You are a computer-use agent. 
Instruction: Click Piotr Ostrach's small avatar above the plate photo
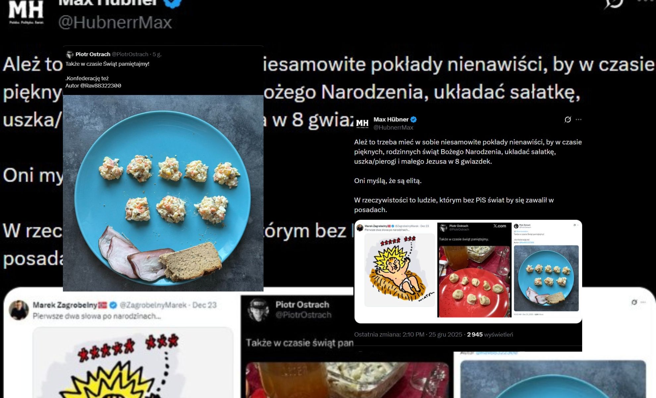click(70, 54)
